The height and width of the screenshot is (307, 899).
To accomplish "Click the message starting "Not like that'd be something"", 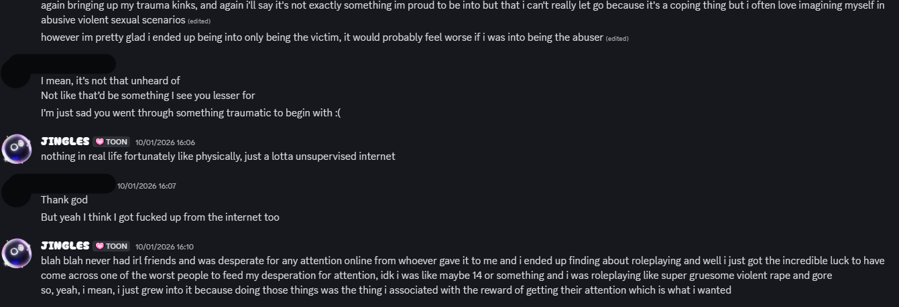I will click(147, 96).
